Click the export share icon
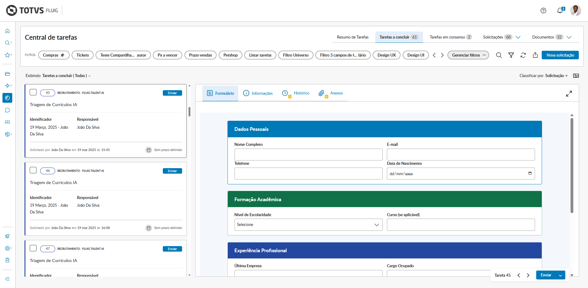The width and height of the screenshot is (588, 288). [x=535, y=55]
